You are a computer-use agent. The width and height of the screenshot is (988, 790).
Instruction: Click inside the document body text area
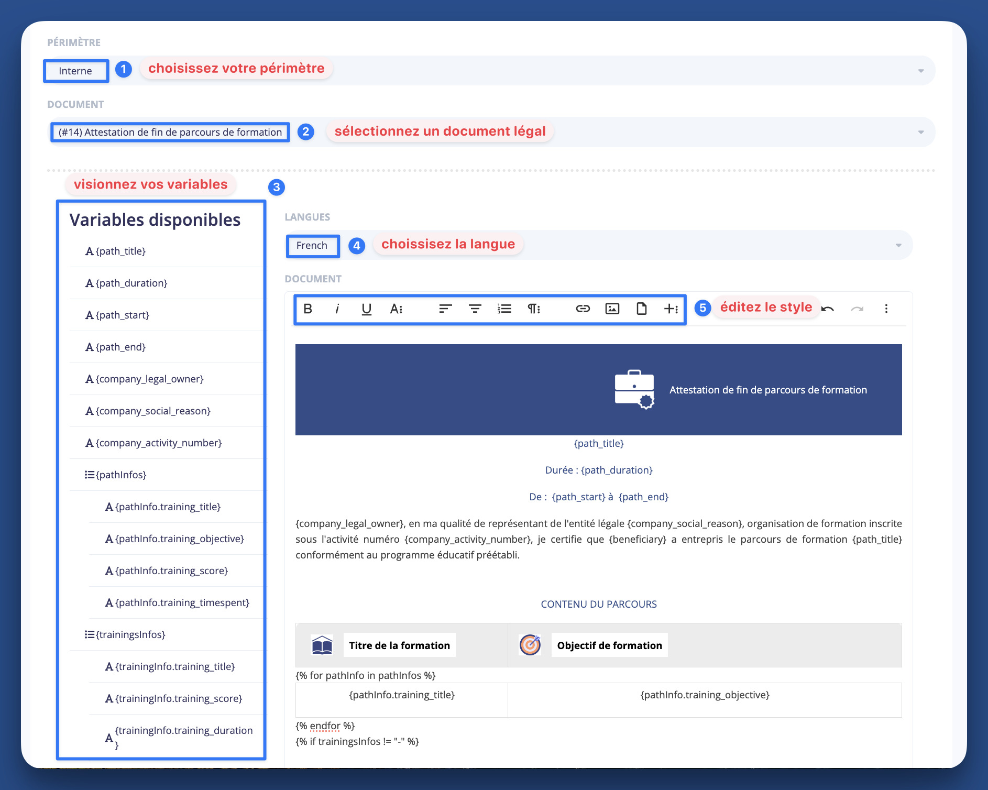coord(597,539)
